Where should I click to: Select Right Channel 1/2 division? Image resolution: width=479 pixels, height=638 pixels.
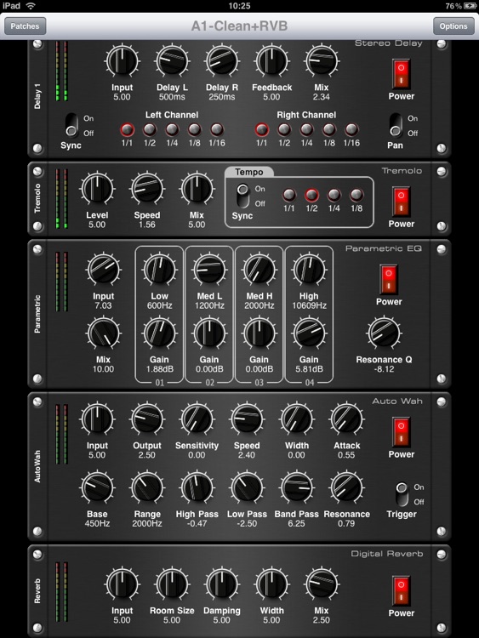pos(284,130)
